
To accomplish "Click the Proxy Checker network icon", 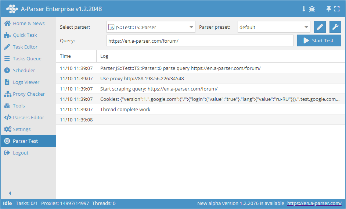I will tap(7, 94).
